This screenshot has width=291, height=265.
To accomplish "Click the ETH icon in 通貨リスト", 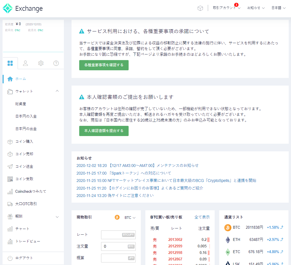I will tap(228, 240).
